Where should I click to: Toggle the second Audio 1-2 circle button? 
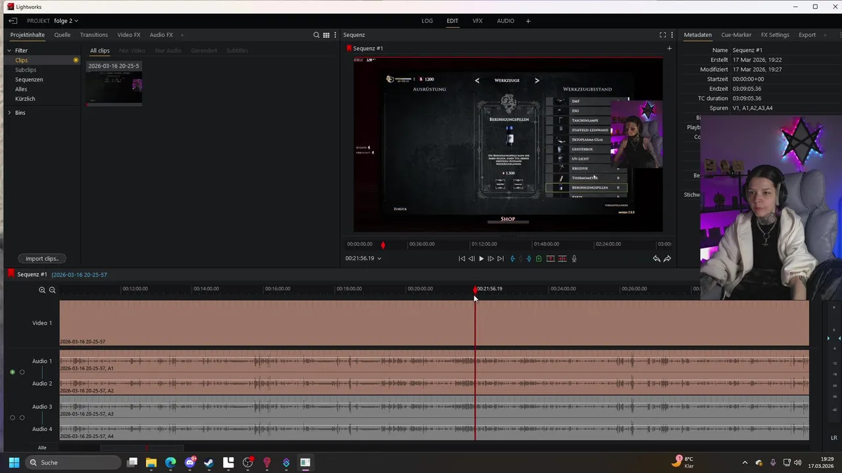(x=22, y=372)
